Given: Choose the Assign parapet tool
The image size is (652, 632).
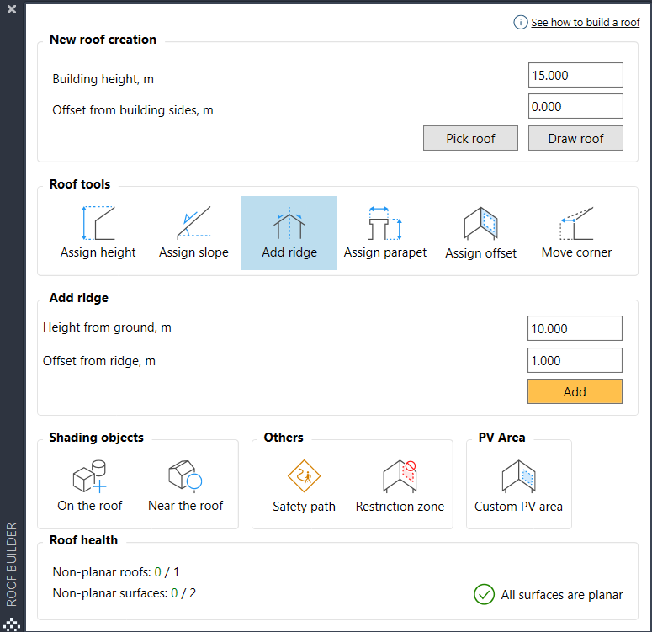Looking at the screenshot, I should 384,233.
